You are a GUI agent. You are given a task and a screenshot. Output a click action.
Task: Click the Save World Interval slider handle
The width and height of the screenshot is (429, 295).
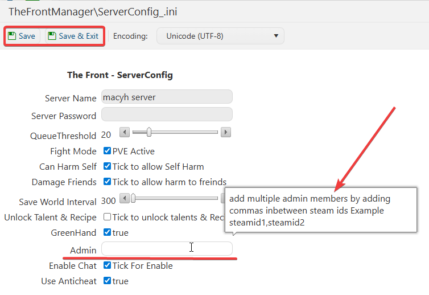coord(133,198)
